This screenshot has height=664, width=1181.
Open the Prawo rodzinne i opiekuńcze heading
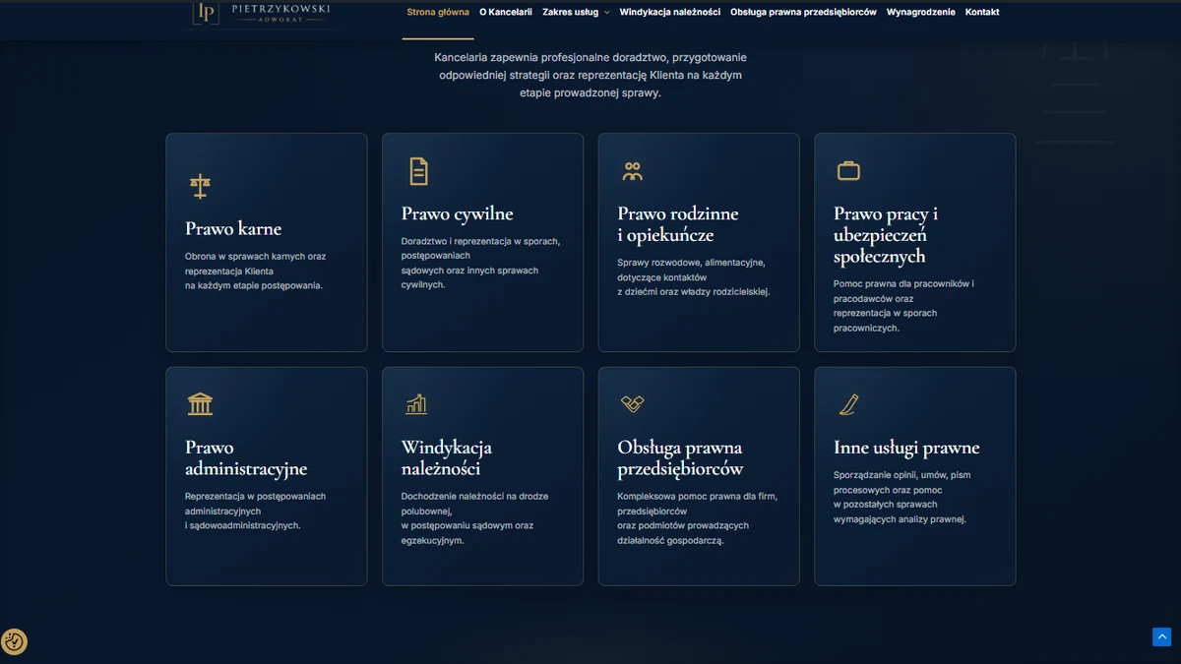coord(678,224)
